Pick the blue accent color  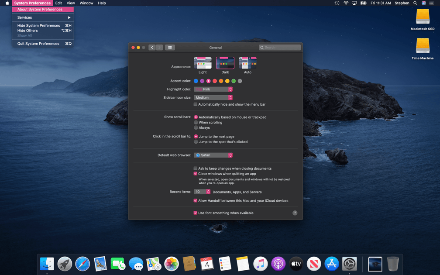196,81
